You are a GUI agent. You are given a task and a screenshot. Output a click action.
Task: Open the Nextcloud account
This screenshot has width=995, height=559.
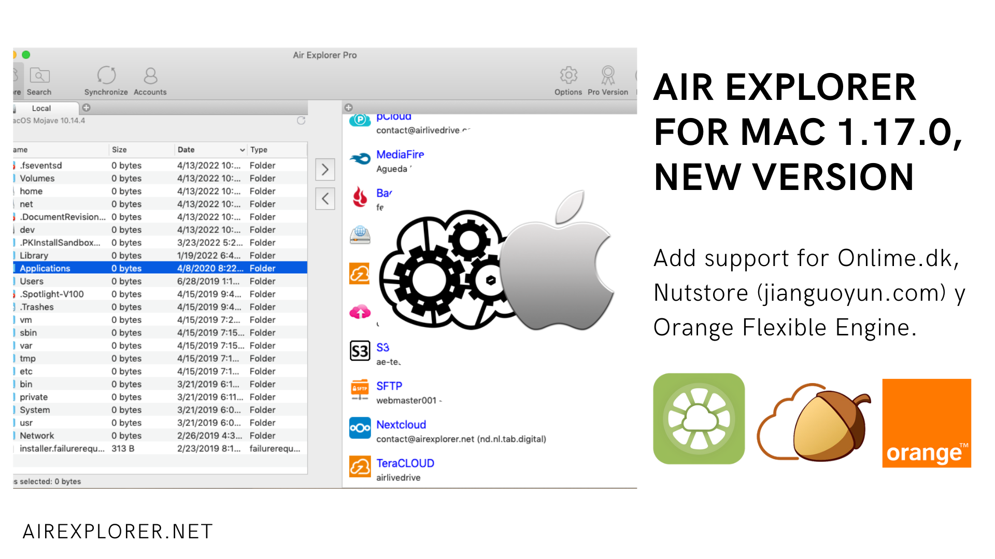401,424
